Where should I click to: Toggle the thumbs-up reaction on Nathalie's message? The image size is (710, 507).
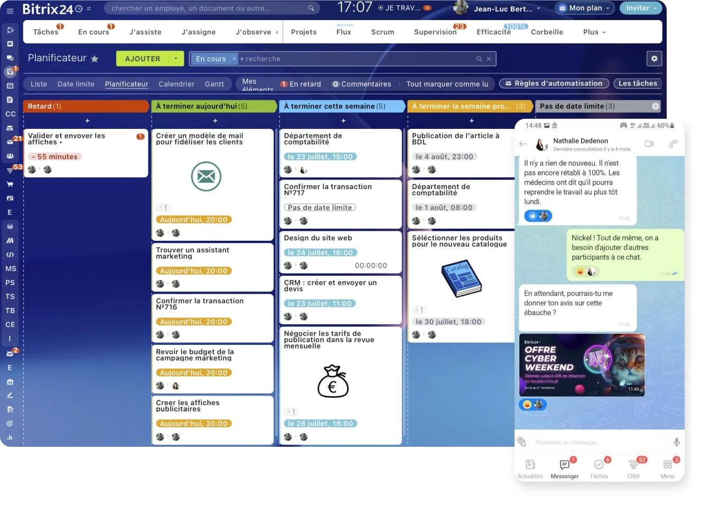tap(532, 215)
